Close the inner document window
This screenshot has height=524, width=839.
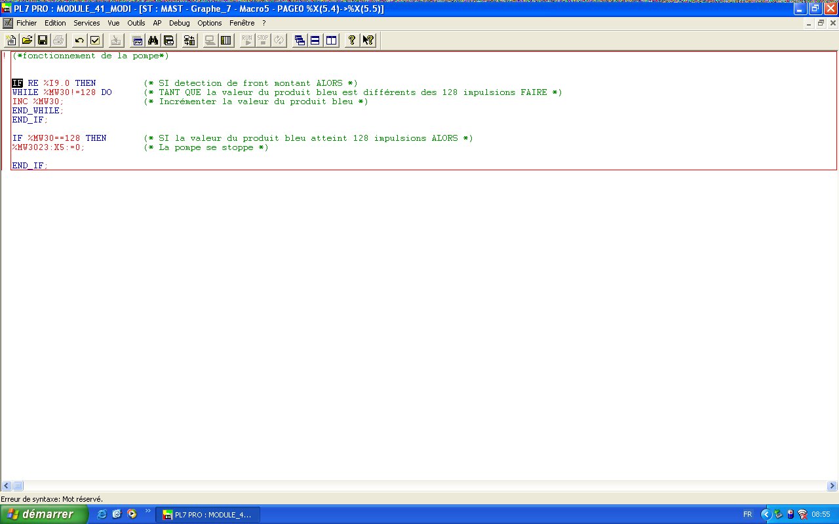click(832, 23)
